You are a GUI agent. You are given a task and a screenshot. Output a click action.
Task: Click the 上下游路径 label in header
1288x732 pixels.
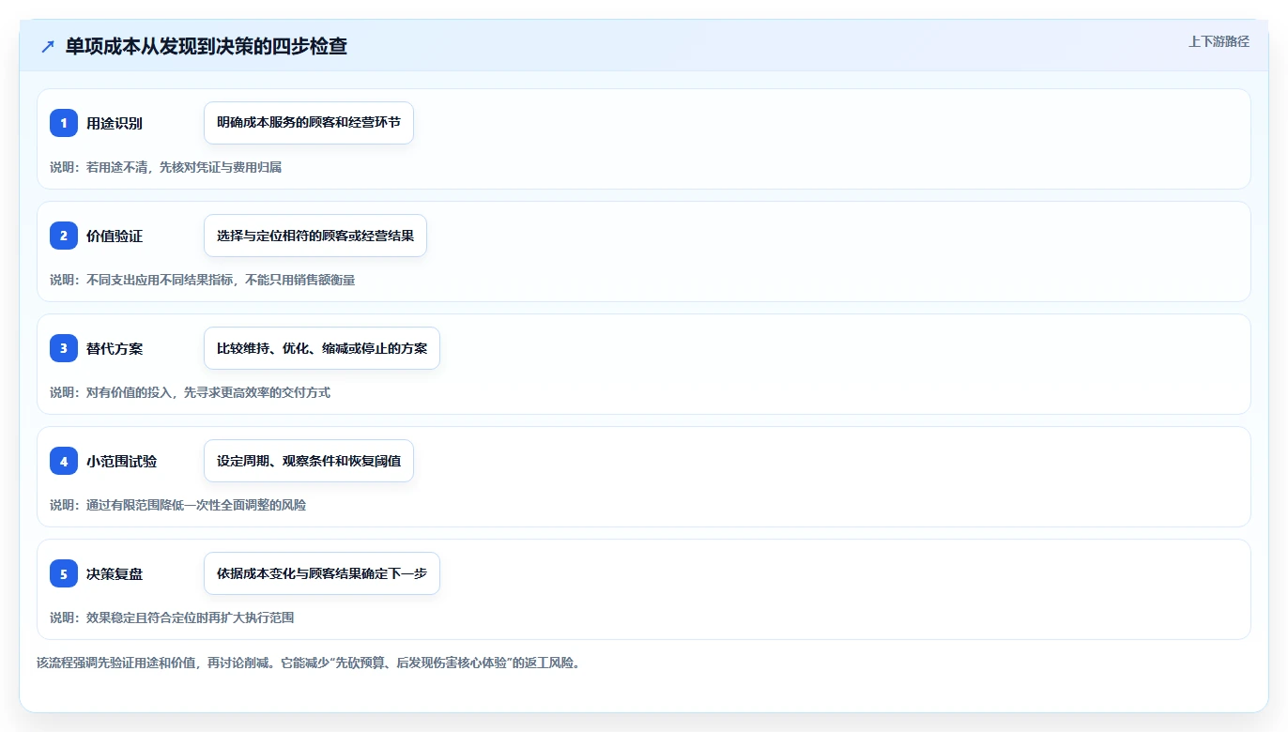point(1219,41)
